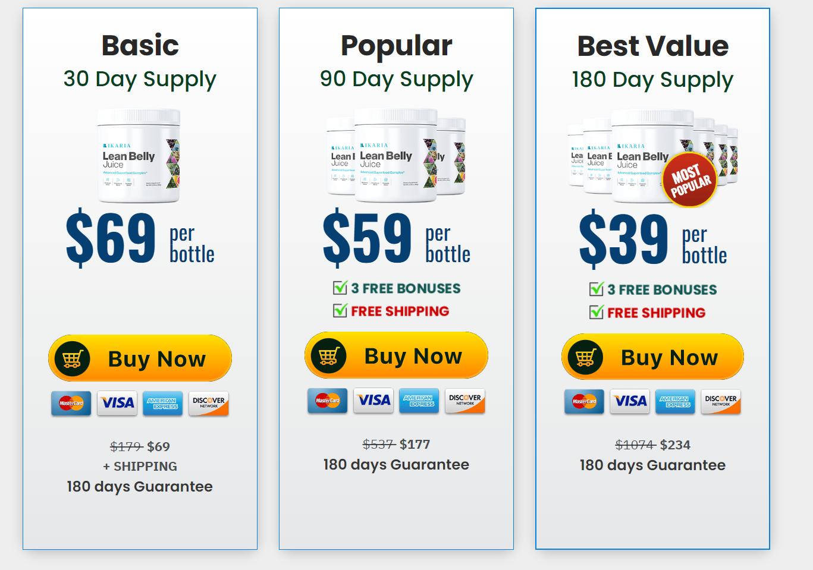813x570 pixels.
Task: Click the cart icon in Basic Buy Now
Action: click(72, 359)
